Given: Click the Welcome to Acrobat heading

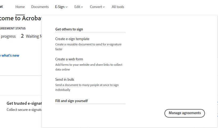Looking at the screenshot, I should (x=21, y=18).
